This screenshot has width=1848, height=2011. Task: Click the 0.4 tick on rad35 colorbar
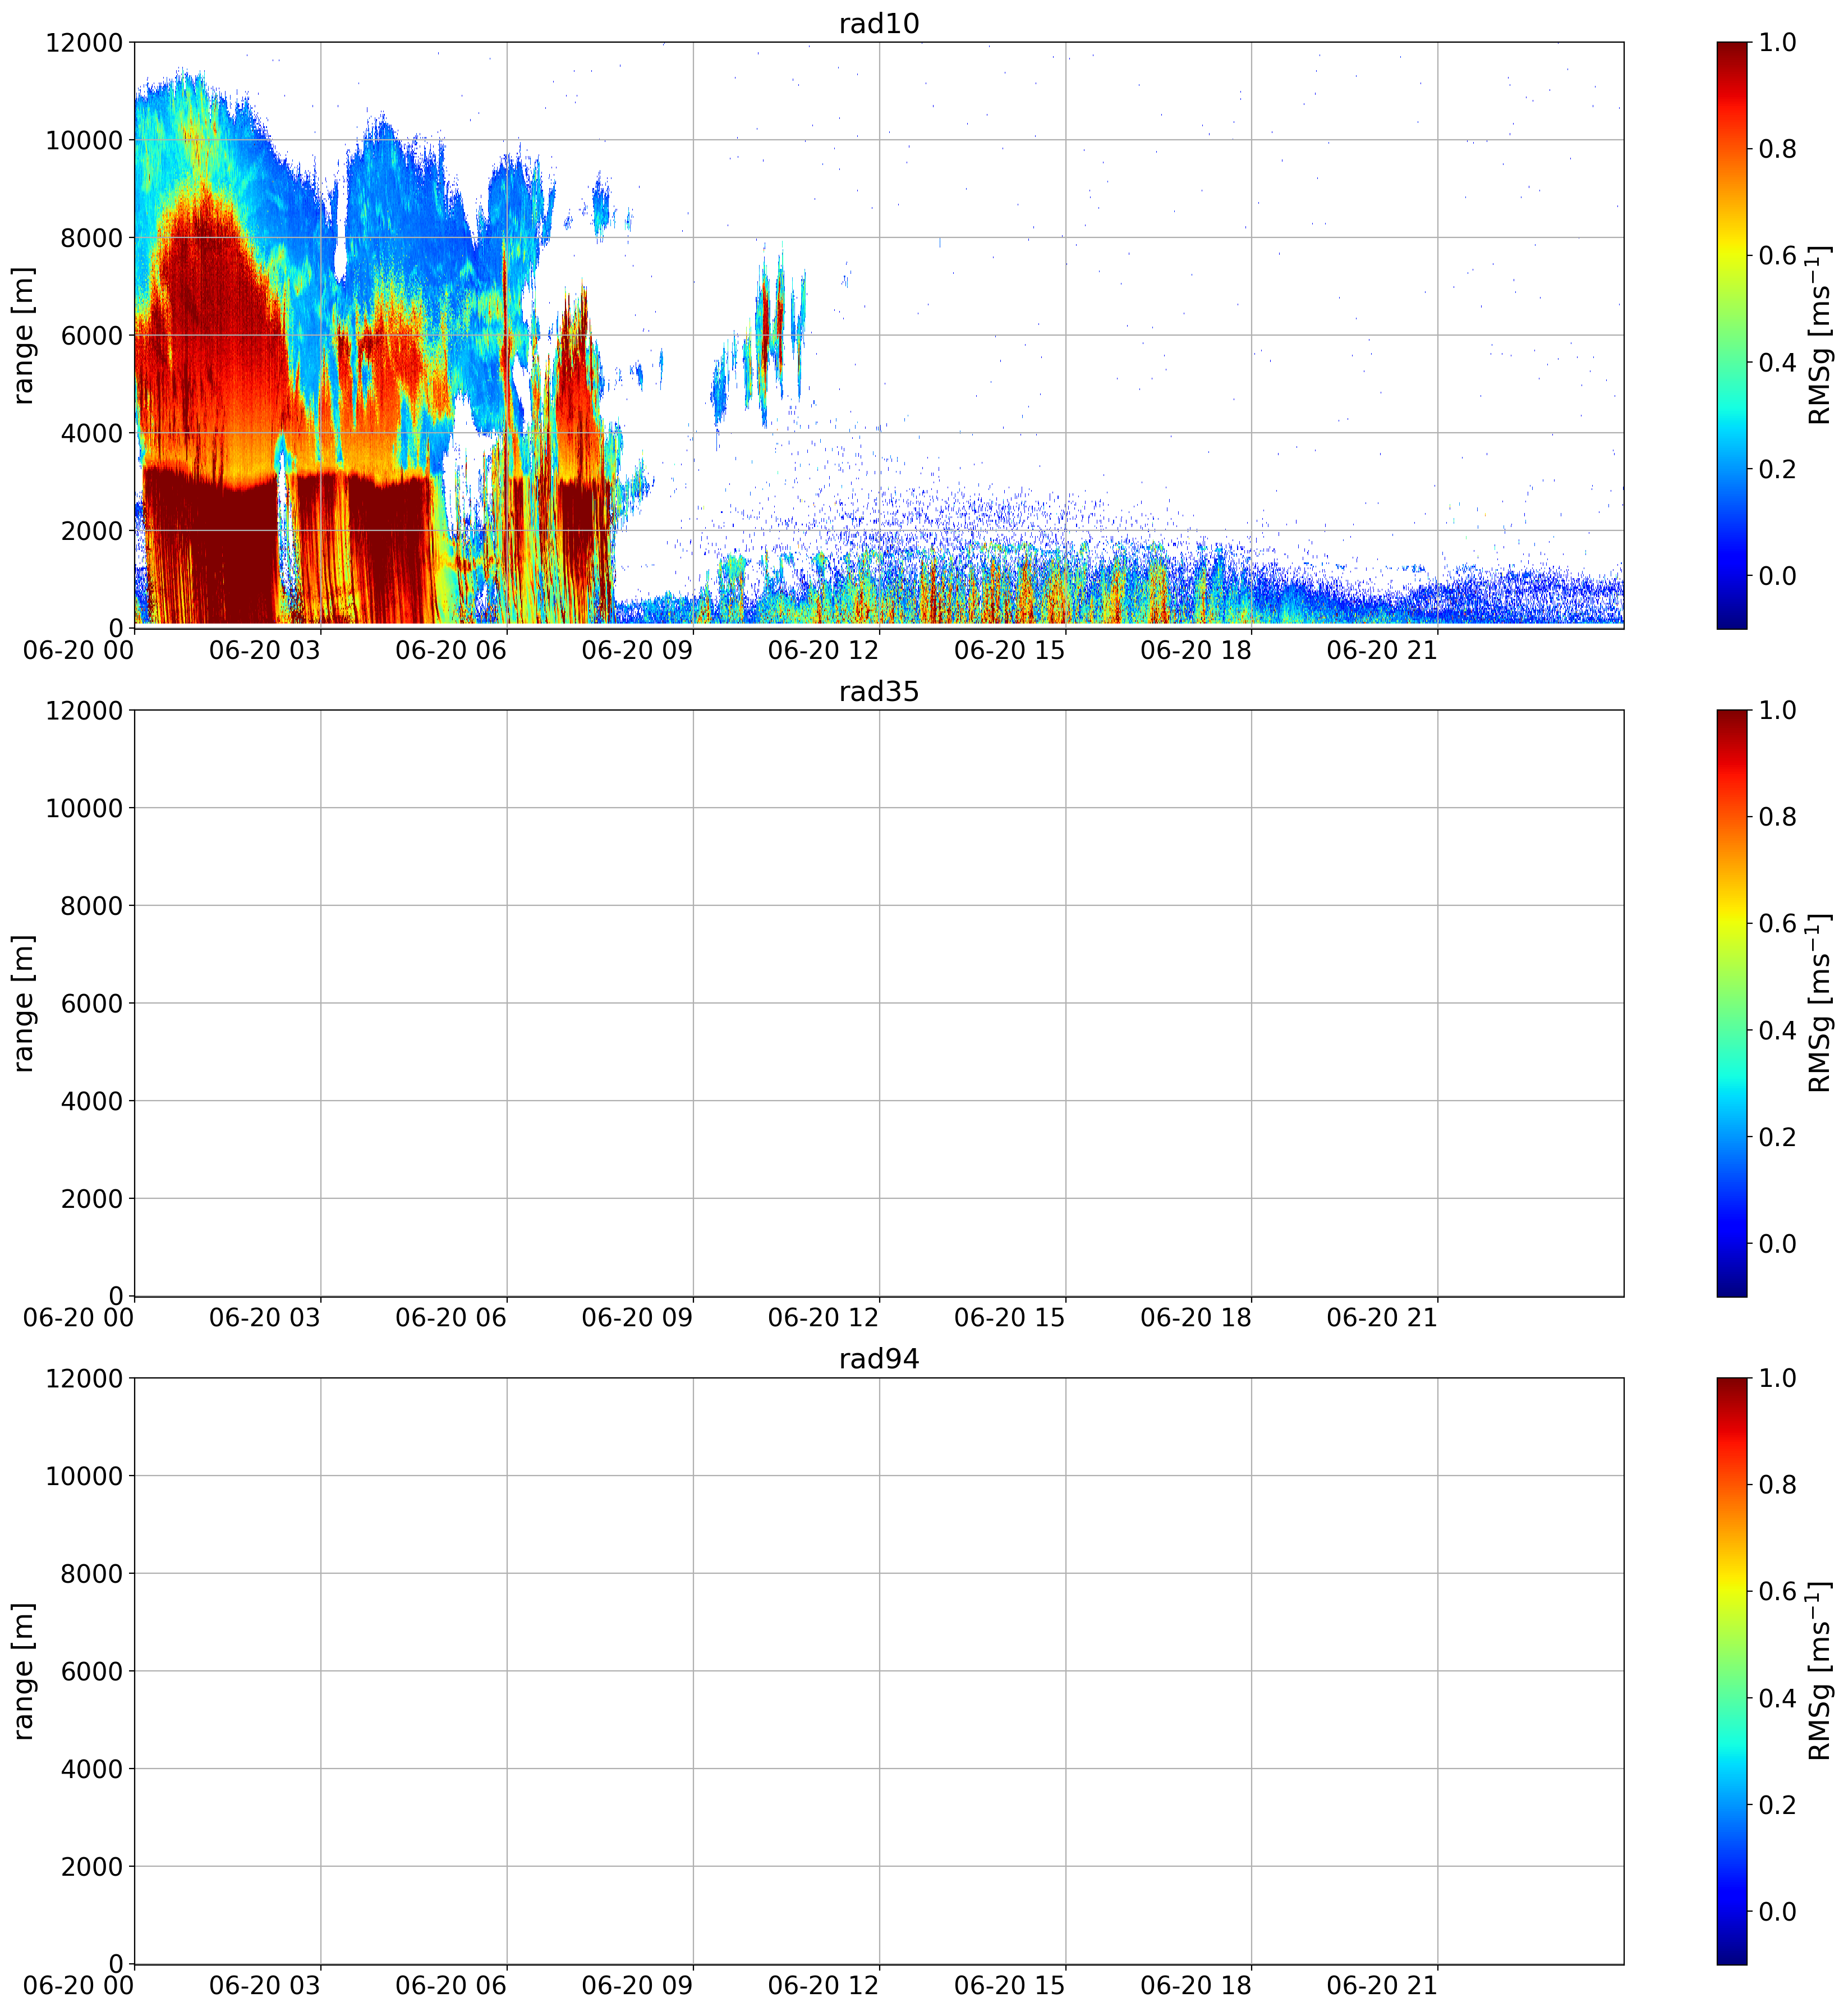pos(1777,1029)
